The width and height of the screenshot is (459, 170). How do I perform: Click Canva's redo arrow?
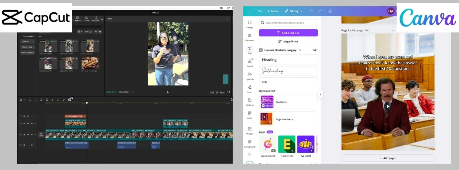[321, 11]
